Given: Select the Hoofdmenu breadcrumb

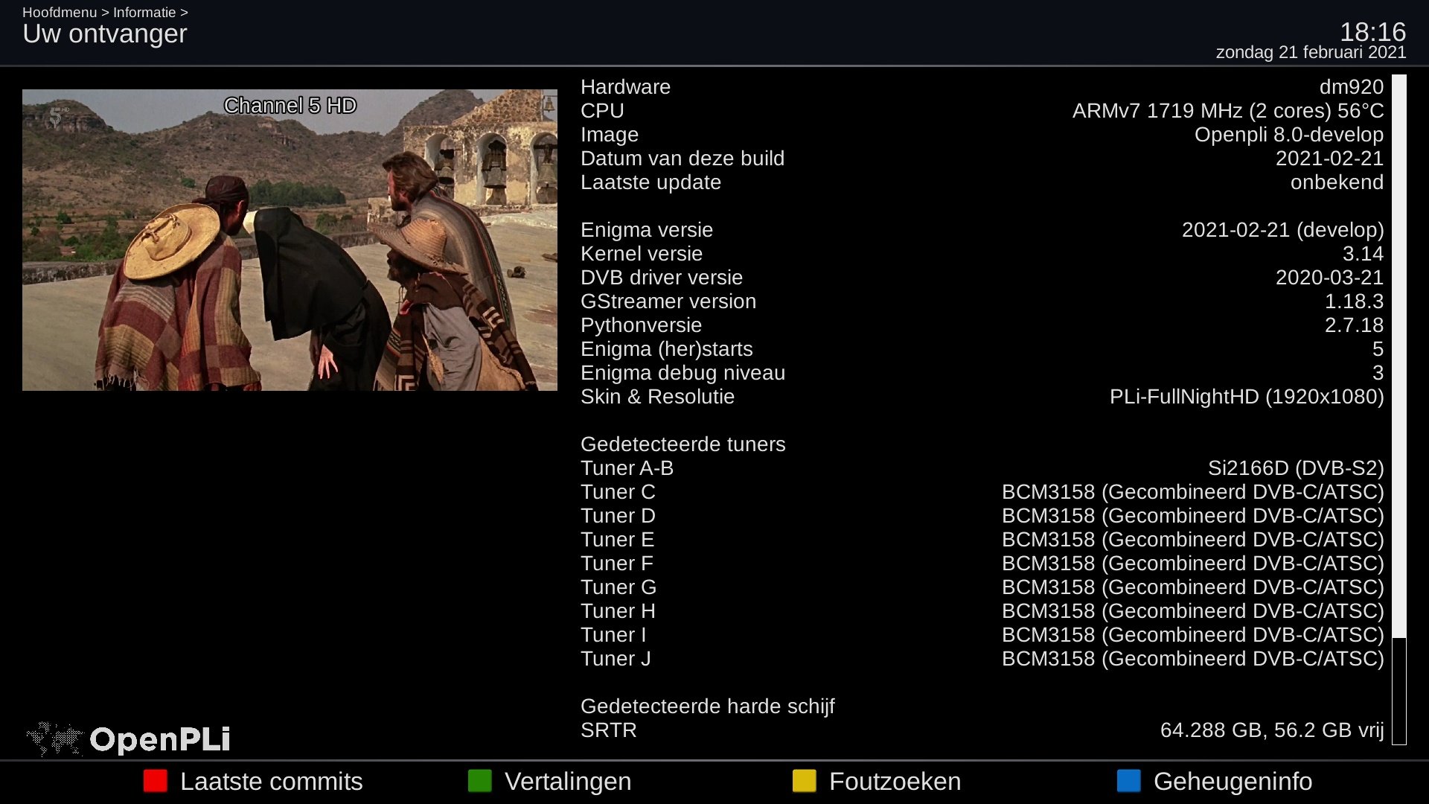Looking at the screenshot, I should [x=60, y=13].
